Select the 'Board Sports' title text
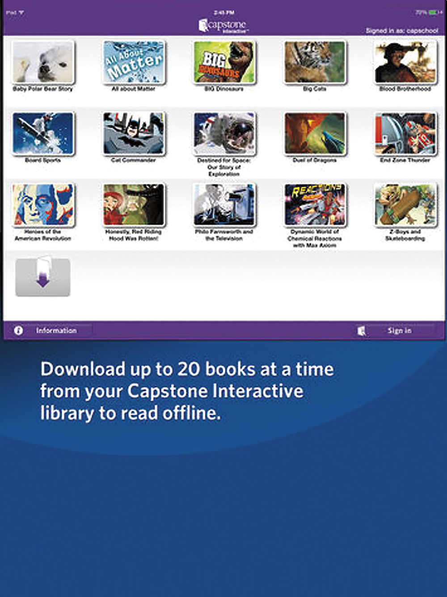 pos(43,160)
